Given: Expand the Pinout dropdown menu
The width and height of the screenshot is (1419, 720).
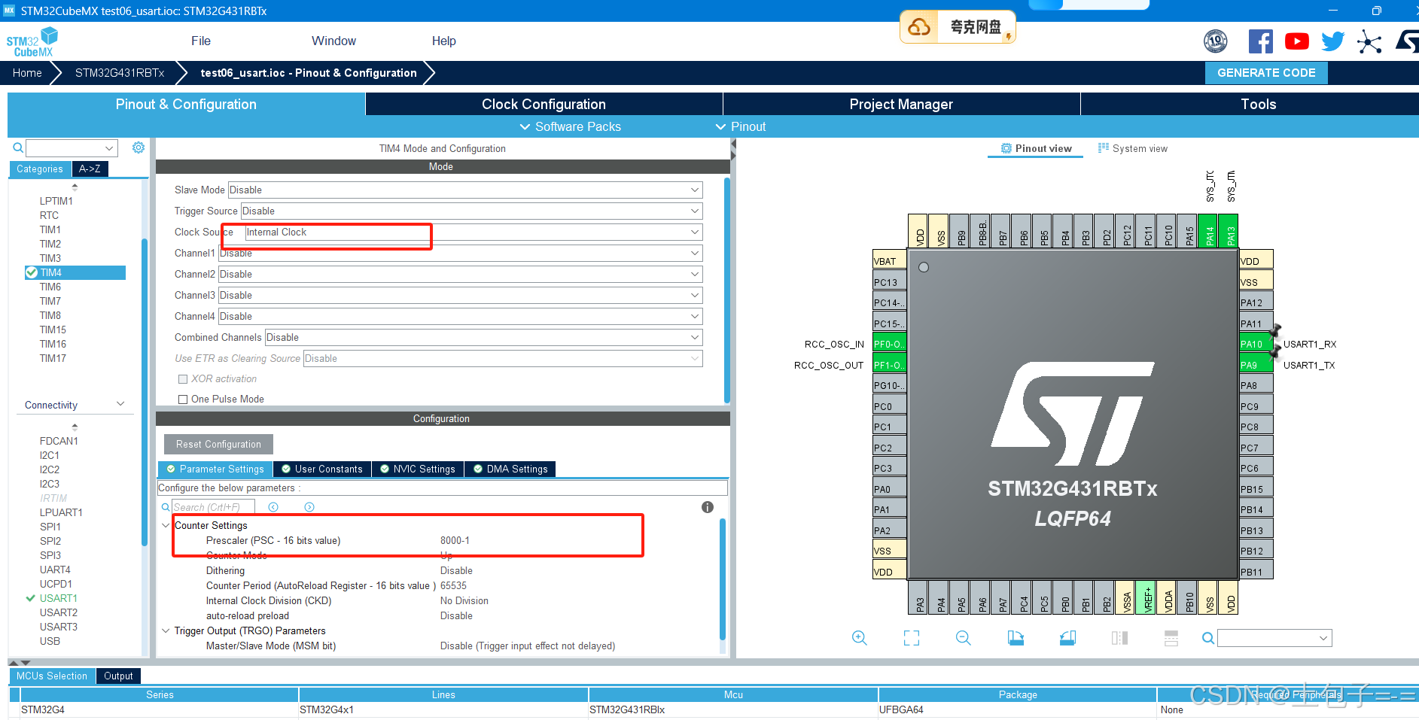Looking at the screenshot, I should (740, 126).
